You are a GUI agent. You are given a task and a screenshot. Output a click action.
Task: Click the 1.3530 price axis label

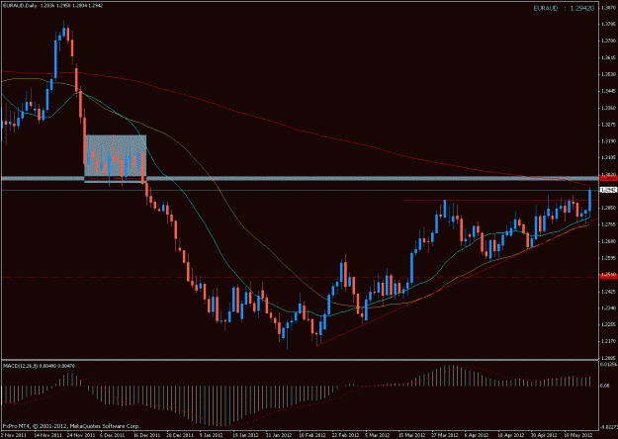click(x=609, y=74)
